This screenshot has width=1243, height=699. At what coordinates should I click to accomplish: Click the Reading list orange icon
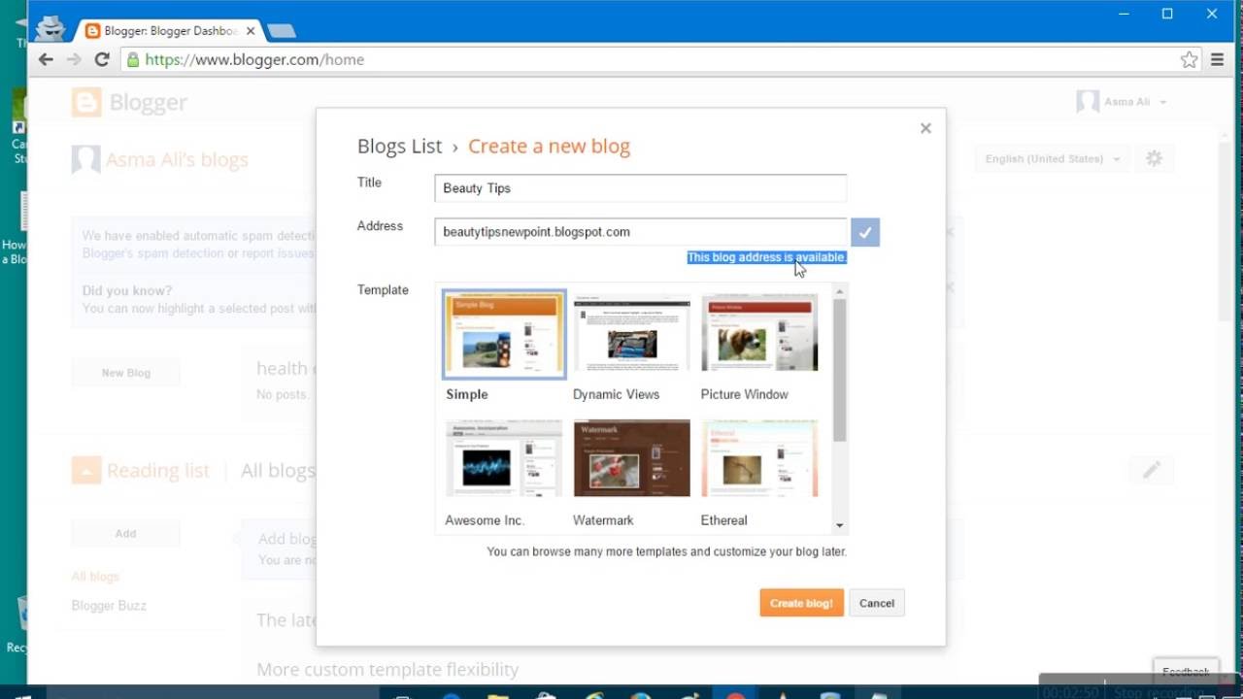[x=86, y=471]
